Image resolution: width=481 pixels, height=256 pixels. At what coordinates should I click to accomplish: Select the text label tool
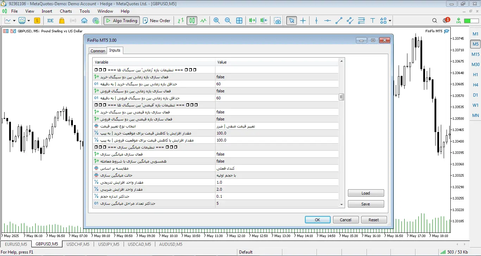click(x=373, y=21)
